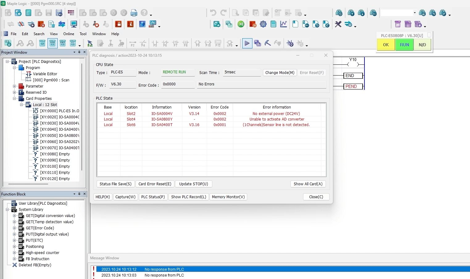The width and height of the screenshot is (470, 279).
Task: Open the Online menu
Action: 69,34
